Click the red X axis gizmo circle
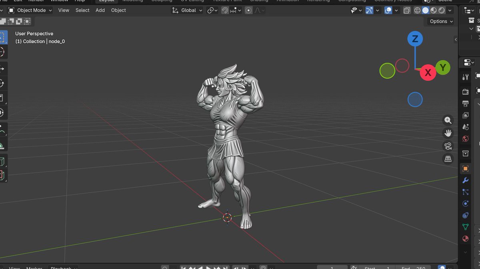This screenshot has height=269, width=480. 428,73
